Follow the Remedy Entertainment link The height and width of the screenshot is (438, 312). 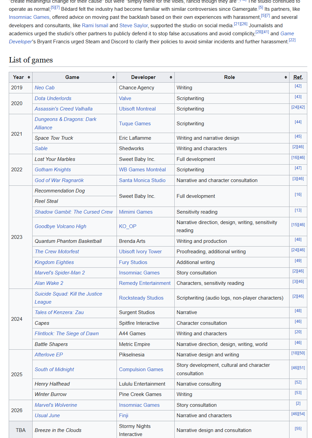145,283
